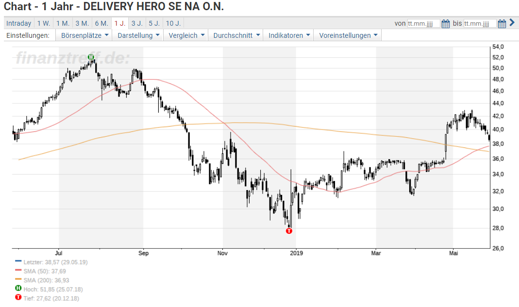Click the '54,0' price axis label
This screenshot has height=307, width=519.
(x=498, y=47)
